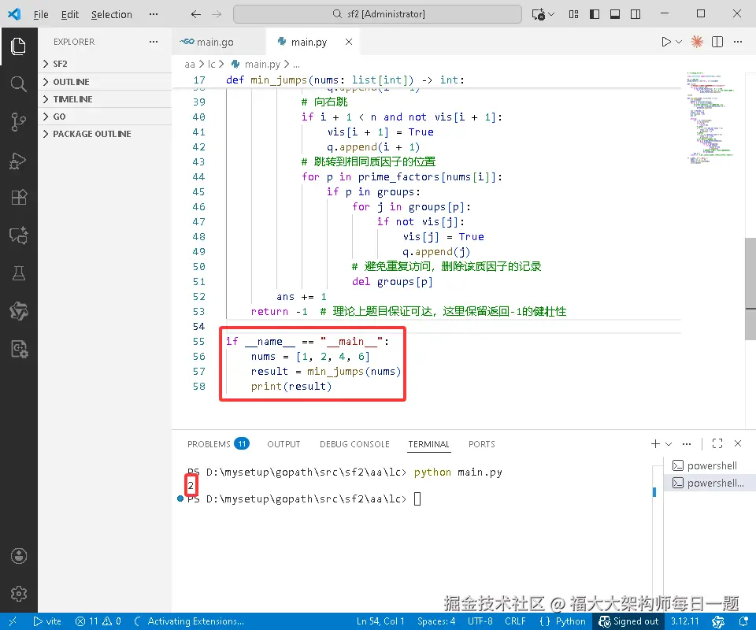
Task: Click the Run Python File play button
Action: 666,42
